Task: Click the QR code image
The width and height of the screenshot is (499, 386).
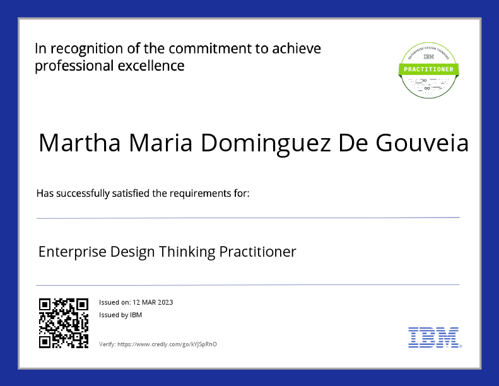Action: [64, 323]
